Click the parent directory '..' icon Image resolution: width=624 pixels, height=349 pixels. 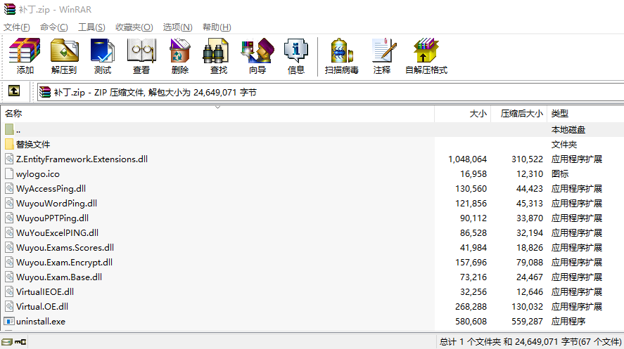pos(10,129)
